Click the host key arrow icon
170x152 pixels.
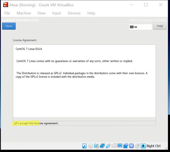(143, 146)
